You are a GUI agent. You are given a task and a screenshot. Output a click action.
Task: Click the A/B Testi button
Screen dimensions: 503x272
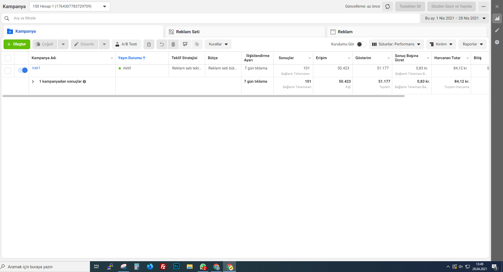coord(126,44)
